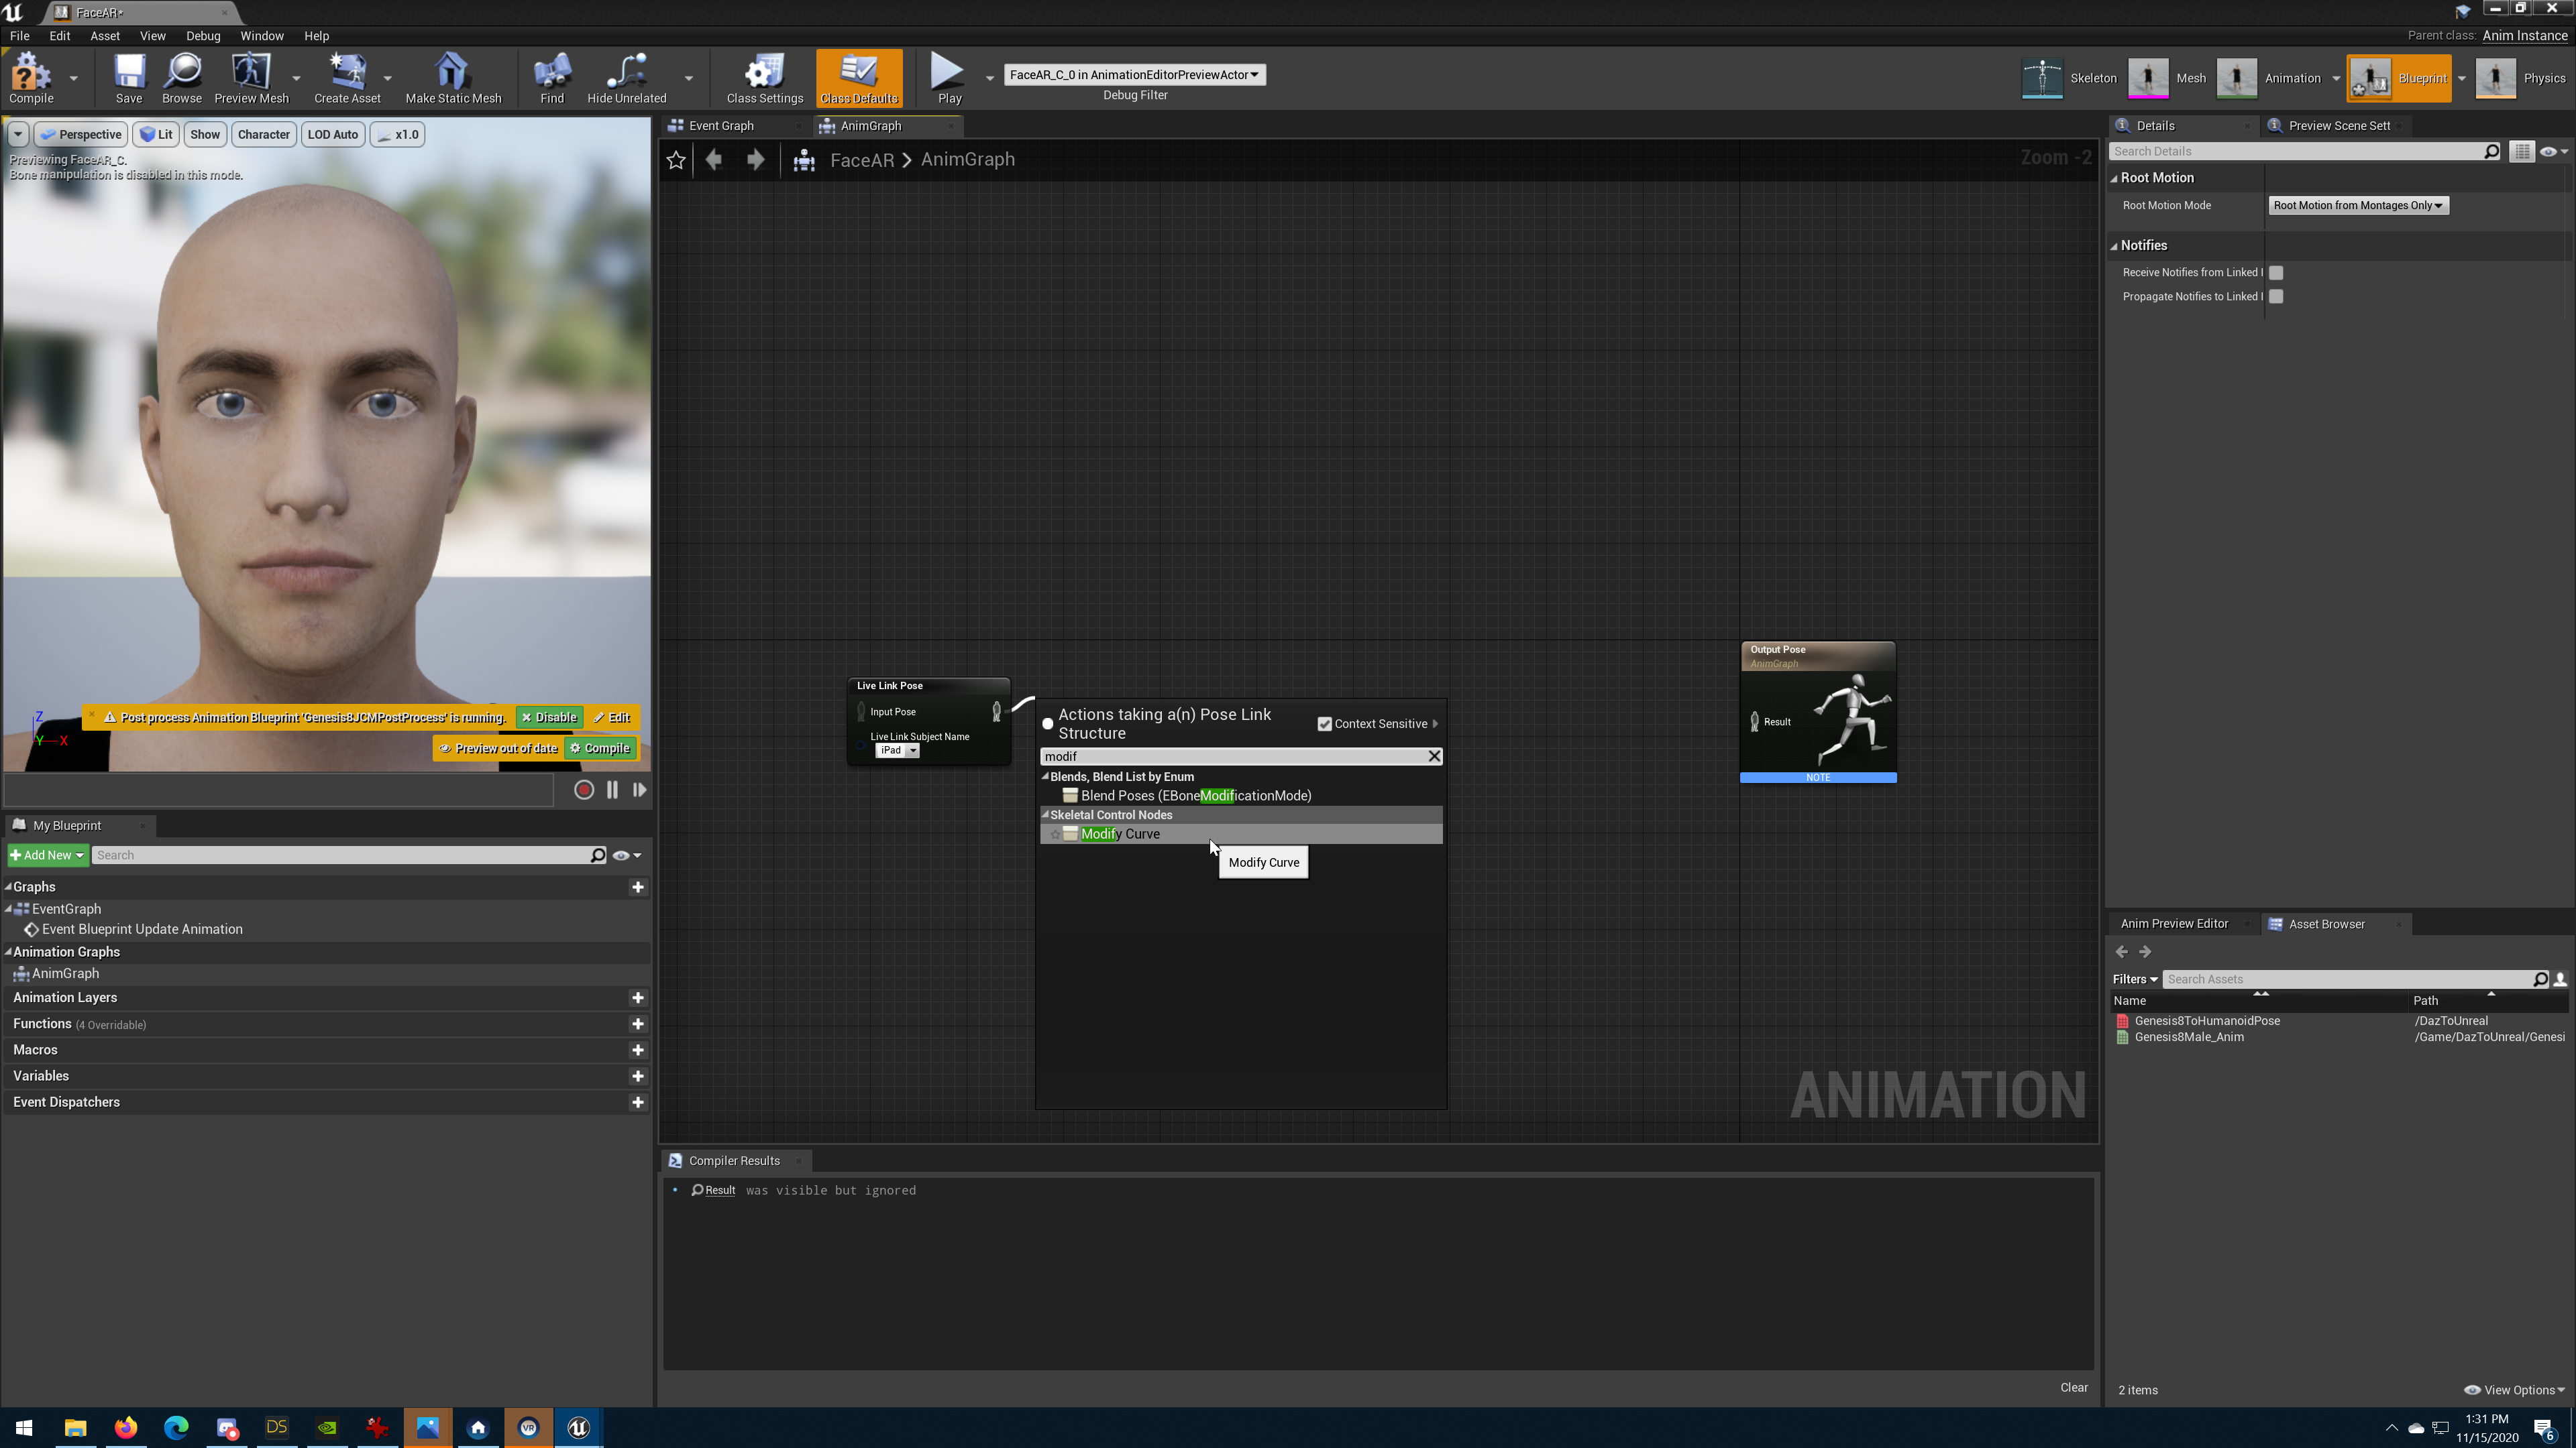
Task: Open Find in blueprint
Action: (552, 78)
